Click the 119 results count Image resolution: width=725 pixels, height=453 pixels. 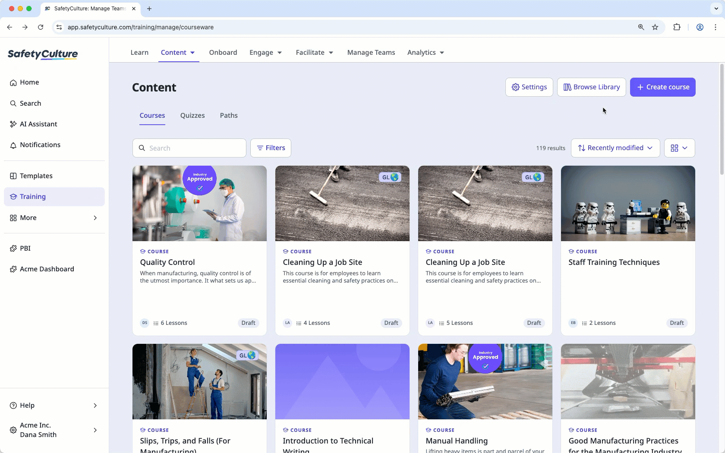[x=551, y=148]
